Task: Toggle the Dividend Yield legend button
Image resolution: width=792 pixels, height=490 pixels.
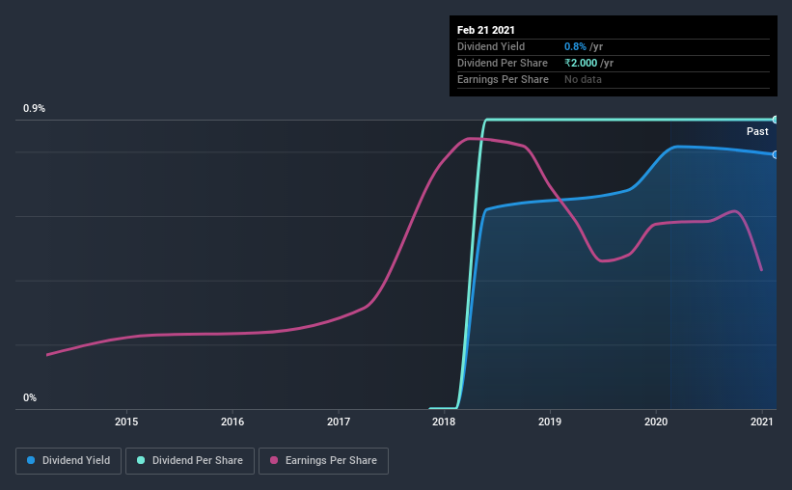Action: (x=68, y=461)
